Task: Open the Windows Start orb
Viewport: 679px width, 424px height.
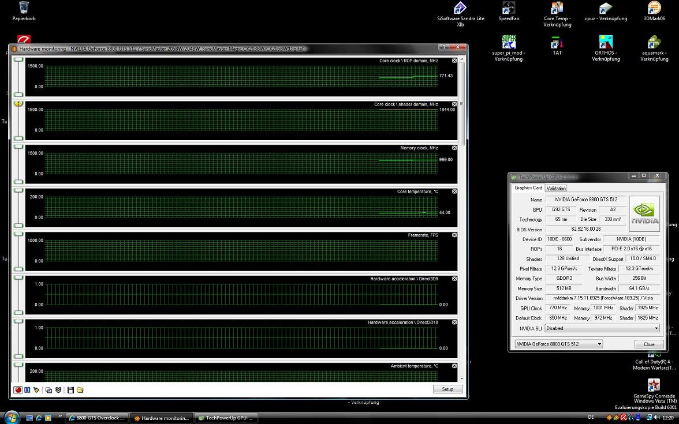Action: (x=12, y=418)
